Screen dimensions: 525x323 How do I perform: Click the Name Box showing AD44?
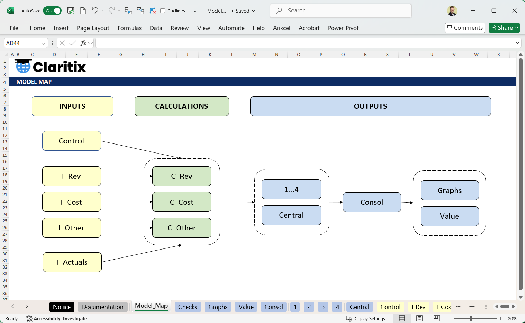[23, 43]
